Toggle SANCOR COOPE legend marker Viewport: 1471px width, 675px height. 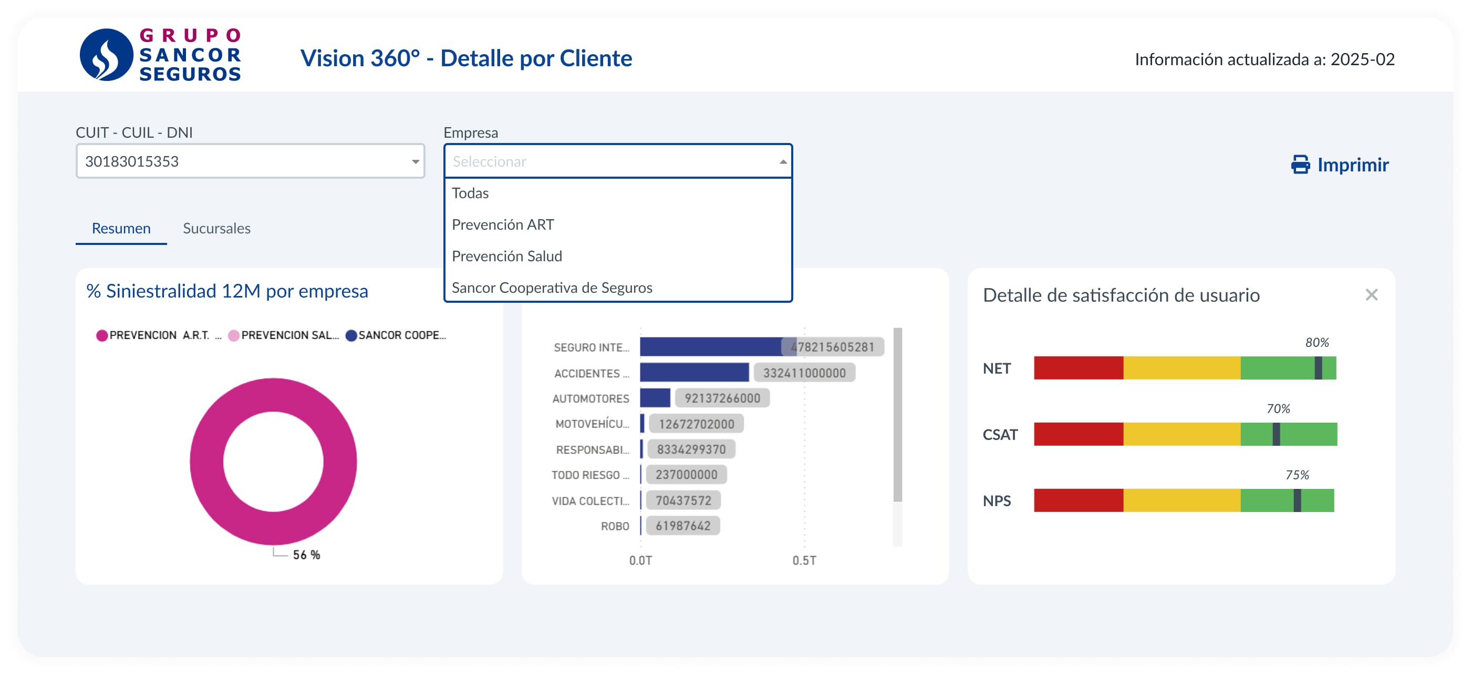351,335
